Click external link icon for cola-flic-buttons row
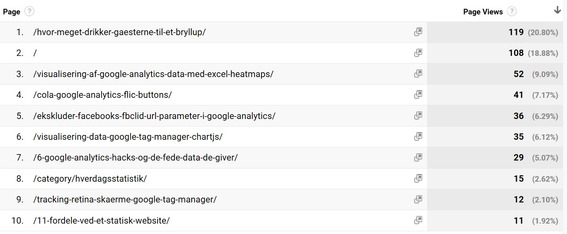Screen dimensions: 567x234 [418, 95]
